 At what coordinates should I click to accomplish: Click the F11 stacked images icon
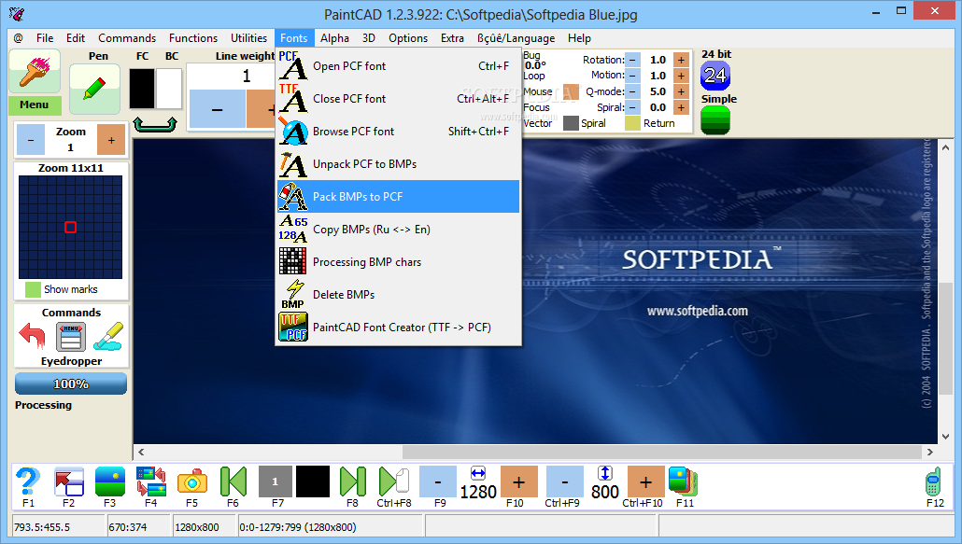(683, 481)
